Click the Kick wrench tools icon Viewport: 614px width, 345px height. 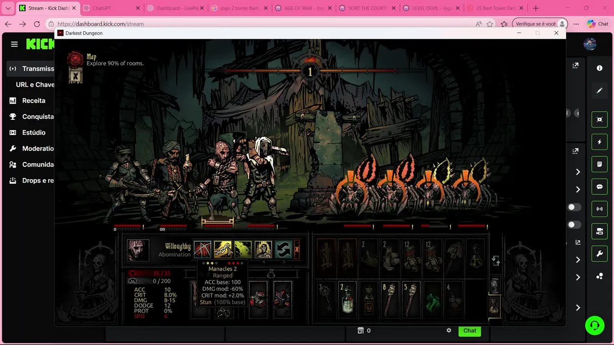point(600,254)
